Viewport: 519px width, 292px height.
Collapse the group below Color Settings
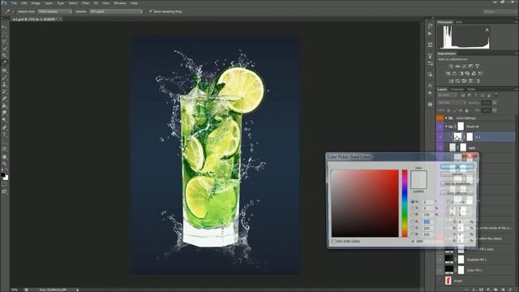pos(446,127)
